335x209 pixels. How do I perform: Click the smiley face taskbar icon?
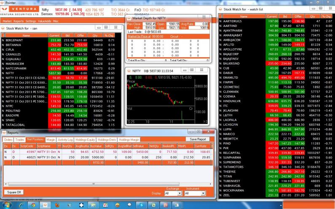pos(117,205)
